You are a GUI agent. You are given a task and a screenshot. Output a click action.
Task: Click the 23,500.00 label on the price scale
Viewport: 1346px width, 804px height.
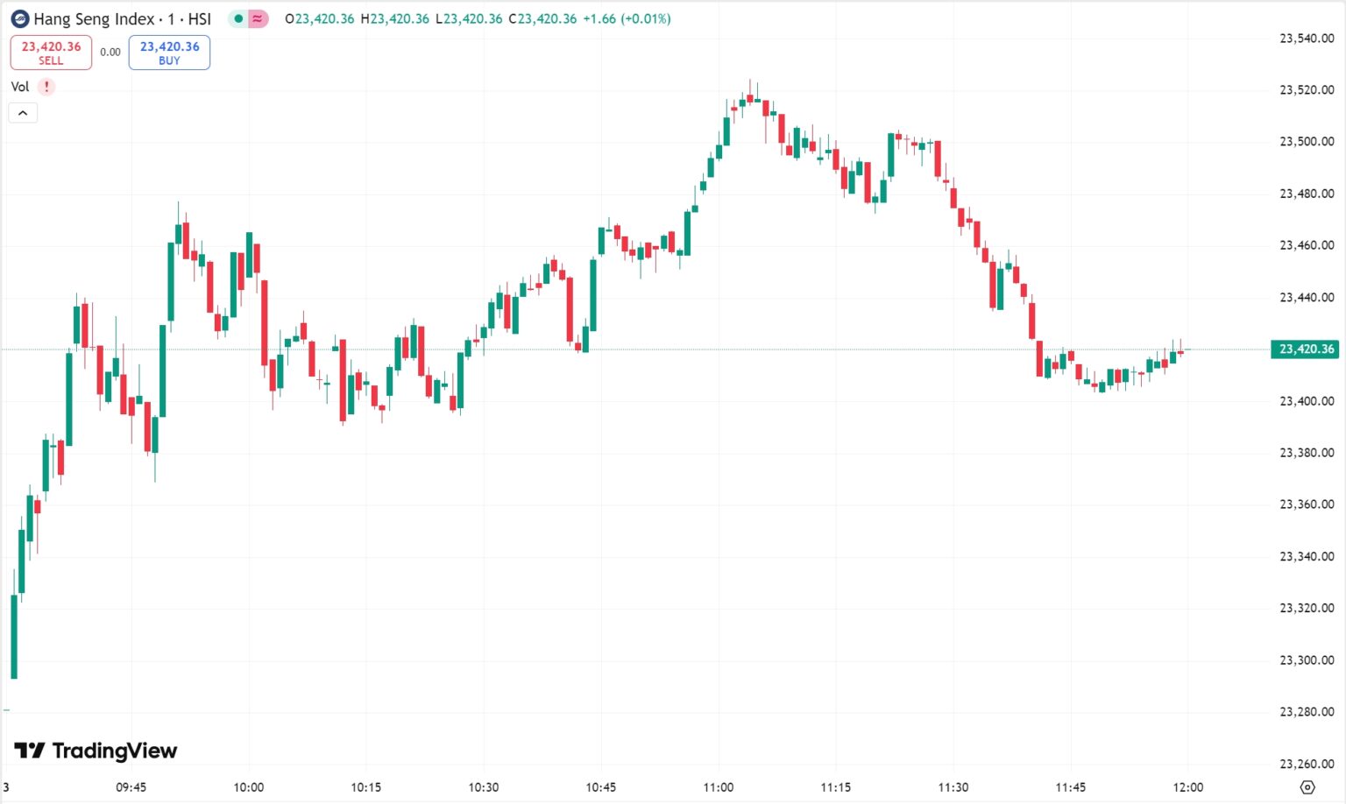pos(1307,142)
